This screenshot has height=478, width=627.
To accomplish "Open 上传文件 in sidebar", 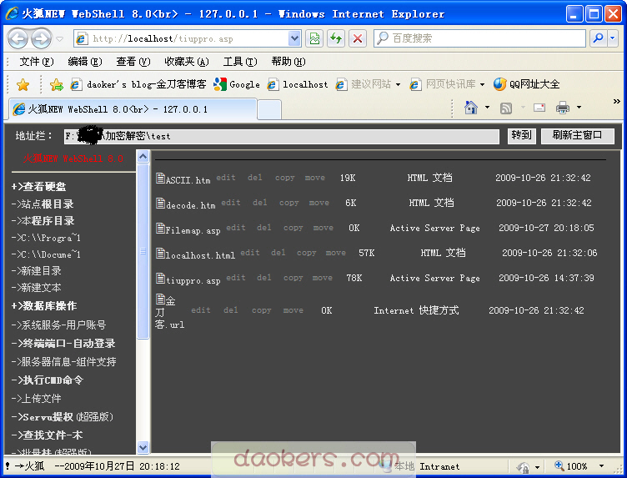I will pyautogui.click(x=37, y=399).
